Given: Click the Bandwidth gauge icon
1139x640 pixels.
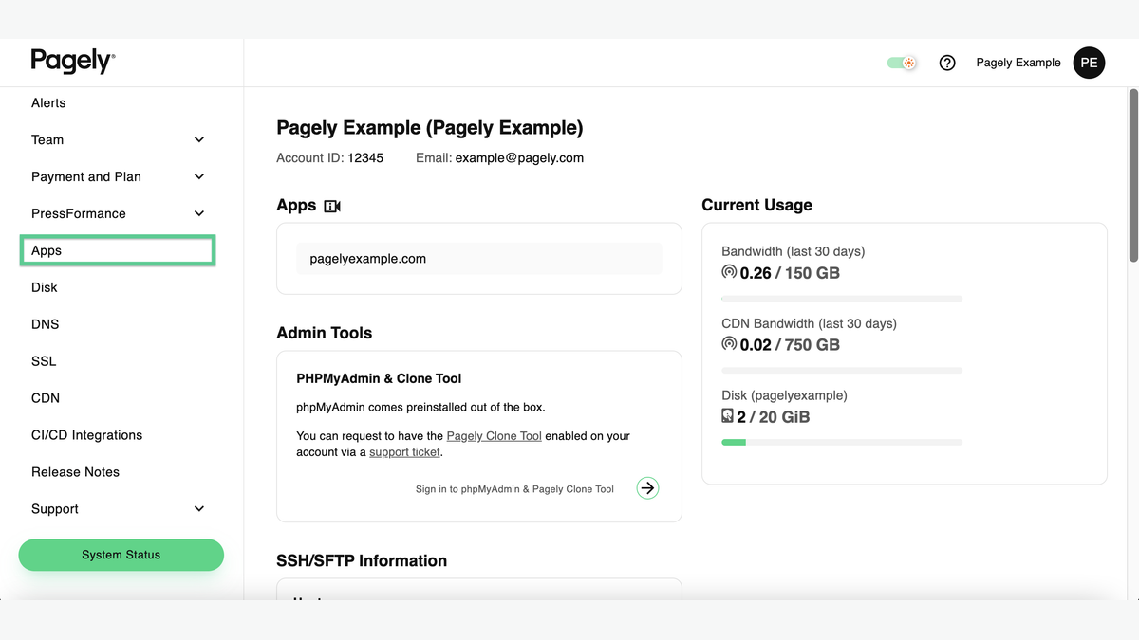Looking at the screenshot, I should point(729,272).
